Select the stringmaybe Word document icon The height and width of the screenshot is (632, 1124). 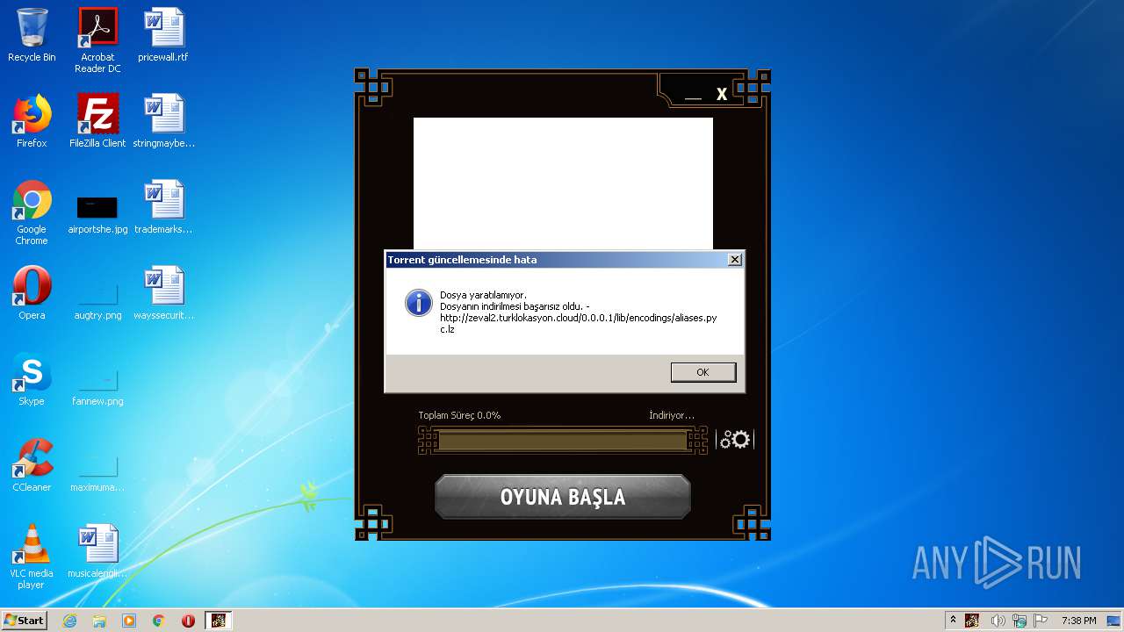click(x=163, y=121)
